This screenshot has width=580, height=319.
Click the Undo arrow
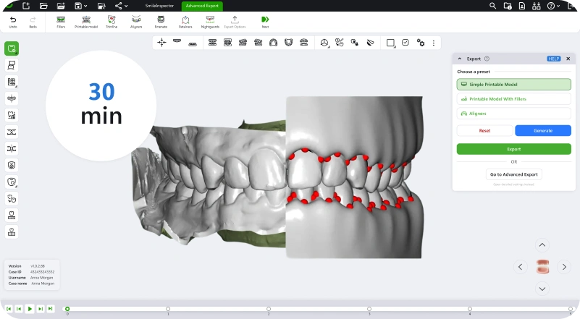click(x=13, y=21)
